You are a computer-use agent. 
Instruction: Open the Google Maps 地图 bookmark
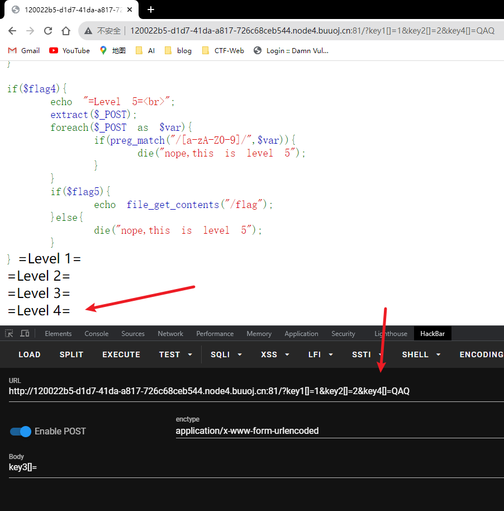coord(113,50)
